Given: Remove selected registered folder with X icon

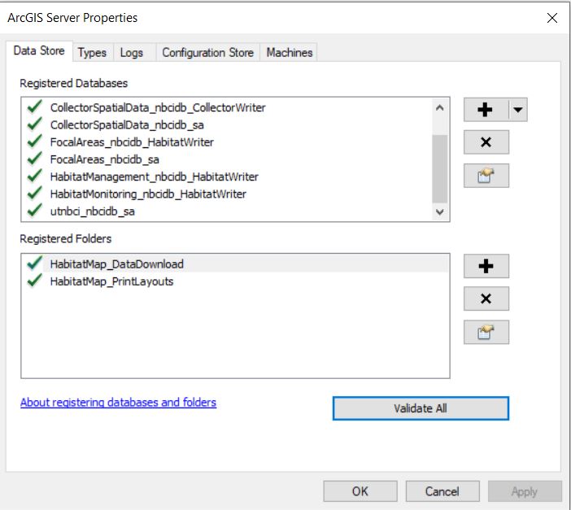Looking at the screenshot, I should (486, 299).
